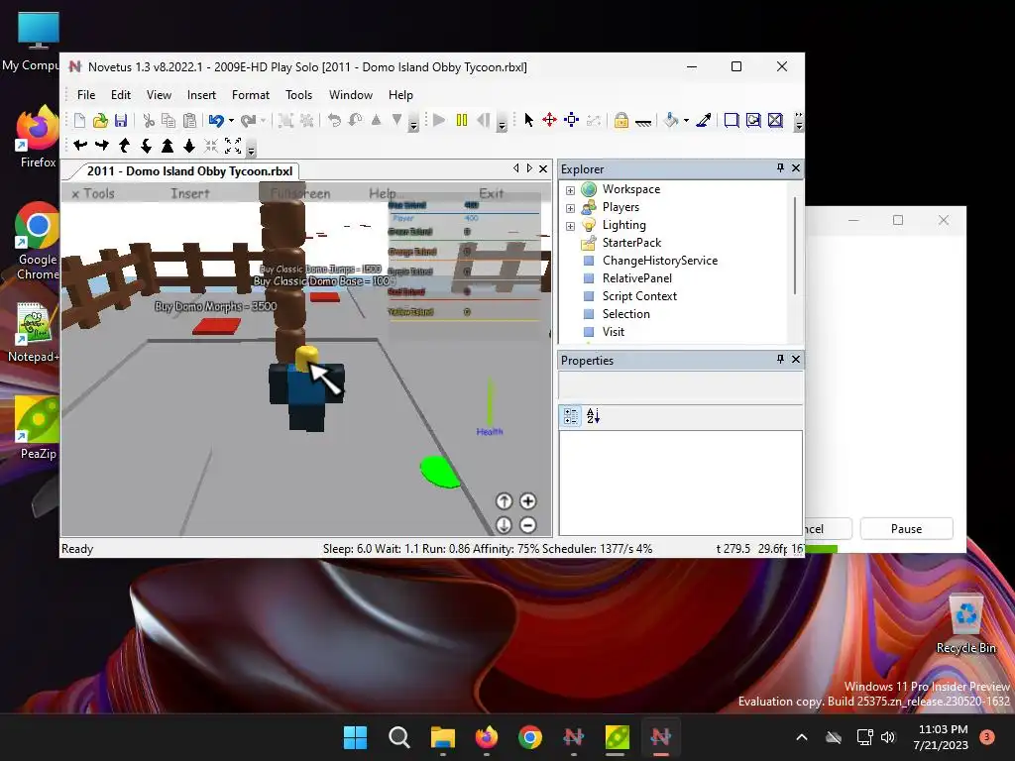Expand the Lighting tree node
Image resolution: width=1015 pixels, height=761 pixels.
click(570, 226)
